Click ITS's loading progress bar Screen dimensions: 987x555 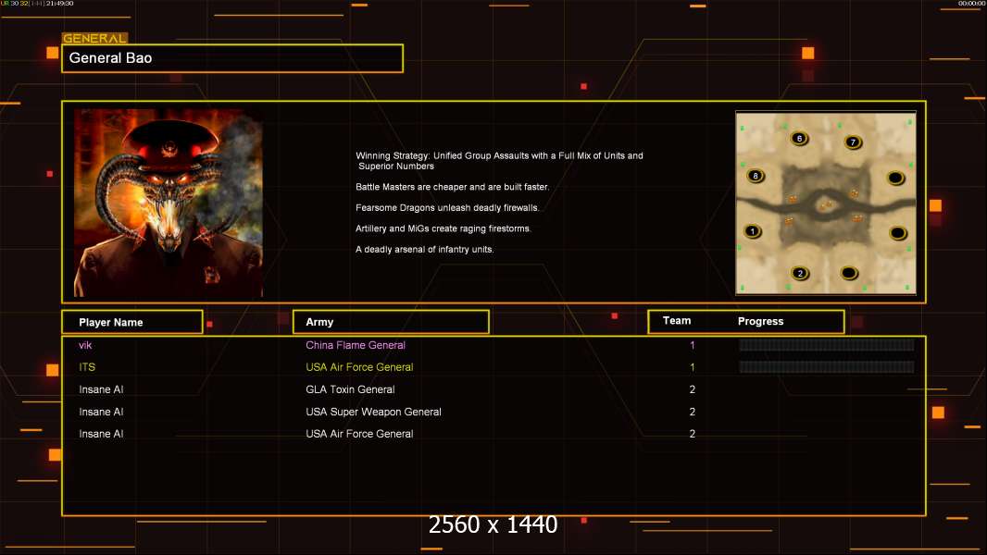pyautogui.click(x=827, y=366)
